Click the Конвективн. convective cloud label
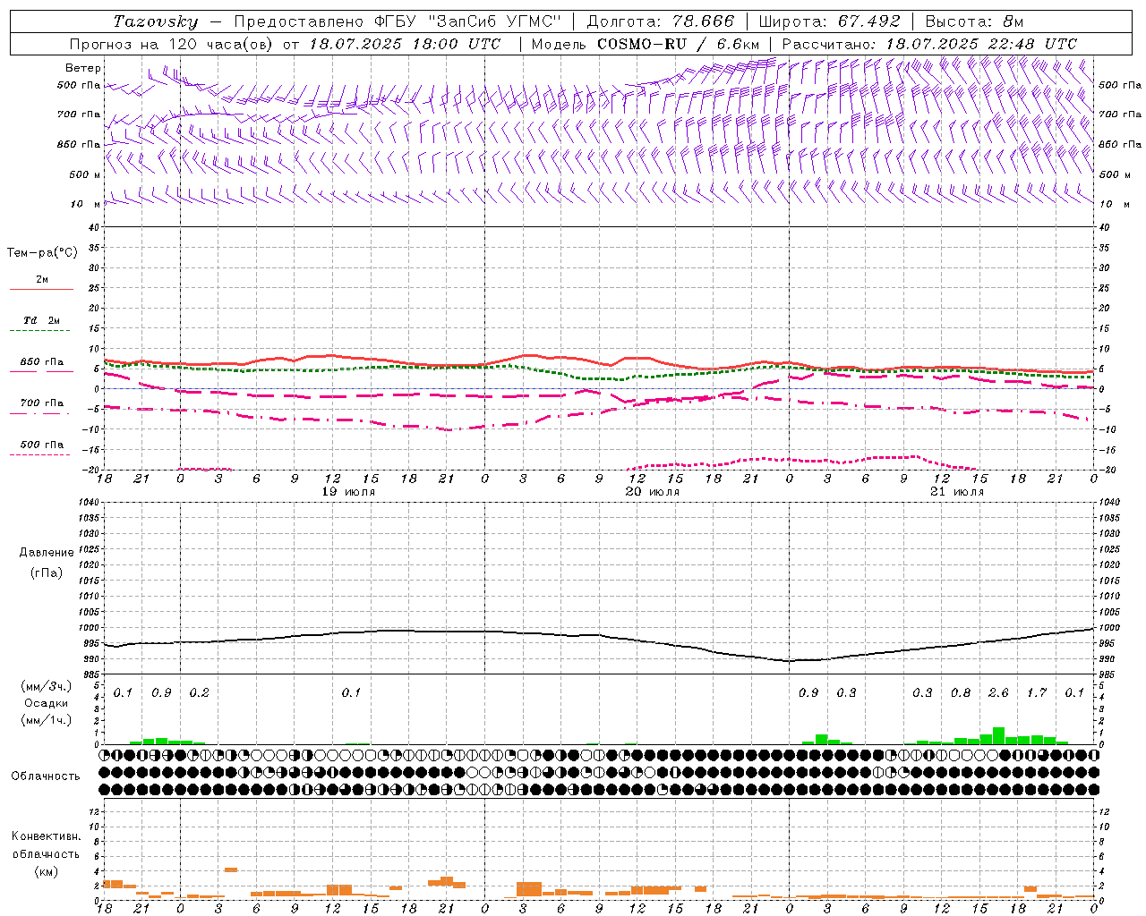 click(x=46, y=836)
